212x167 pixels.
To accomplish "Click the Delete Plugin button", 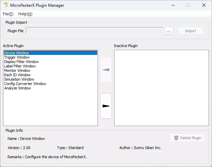I will (188, 138).
